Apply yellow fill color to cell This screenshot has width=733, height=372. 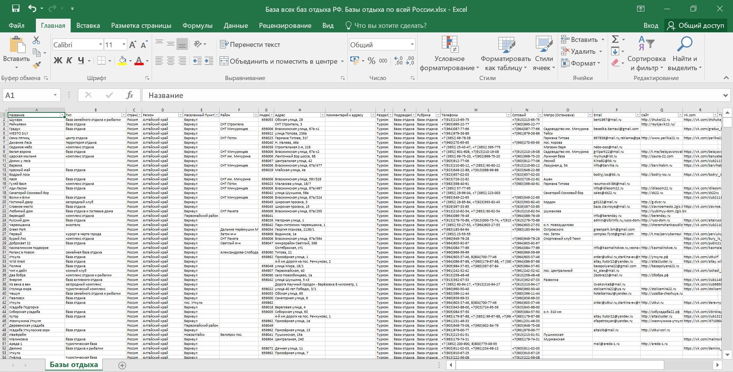122,61
